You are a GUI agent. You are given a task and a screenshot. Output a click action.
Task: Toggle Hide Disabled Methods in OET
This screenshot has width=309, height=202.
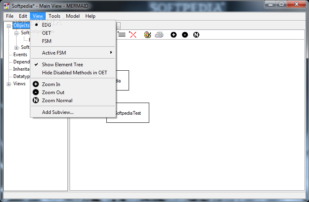coord(73,72)
